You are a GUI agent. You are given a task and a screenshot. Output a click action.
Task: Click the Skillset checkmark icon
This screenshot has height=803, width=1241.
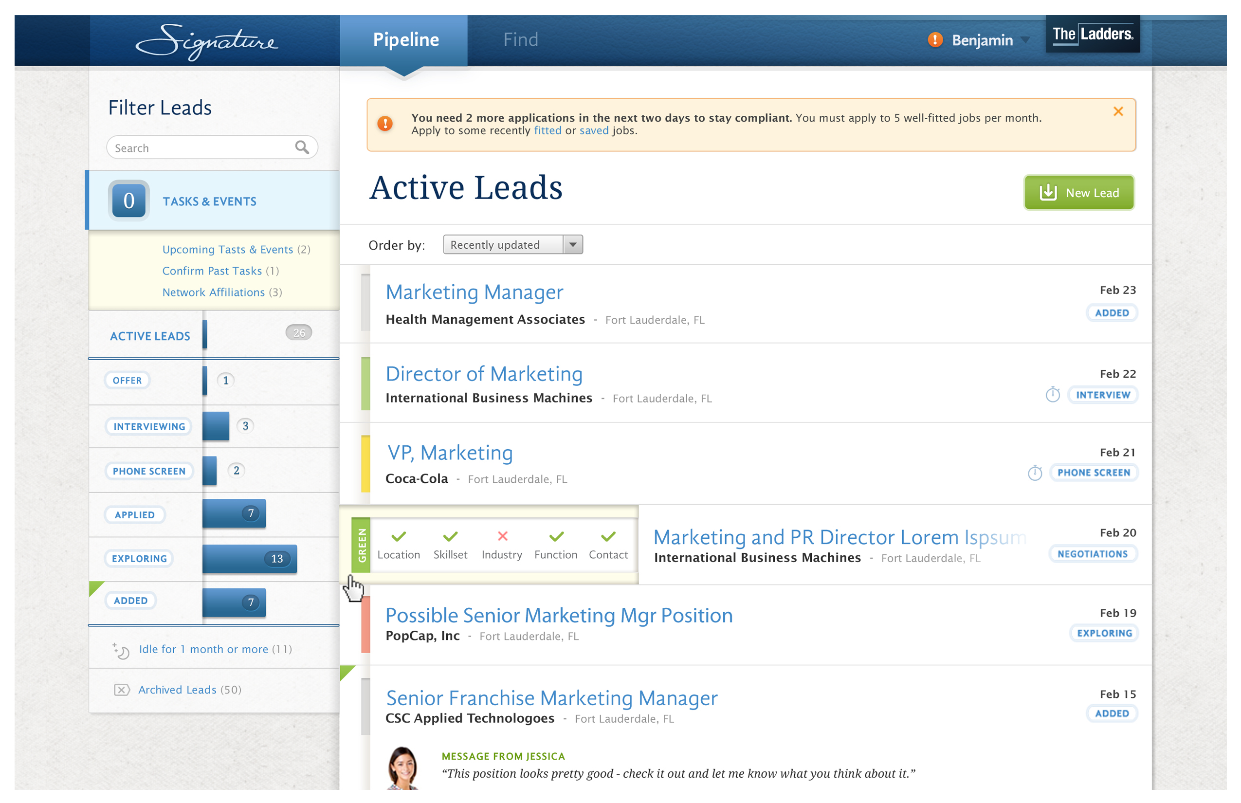tap(451, 536)
